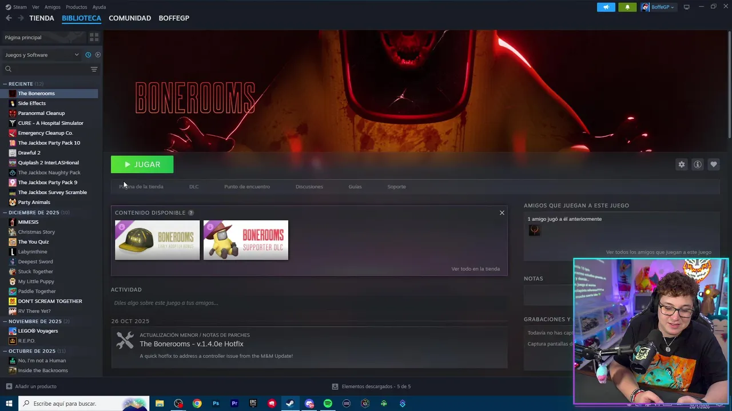Collapse the DICIEMBRE DE 2025 category
This screenshot has height=411, width=732.
5,212
